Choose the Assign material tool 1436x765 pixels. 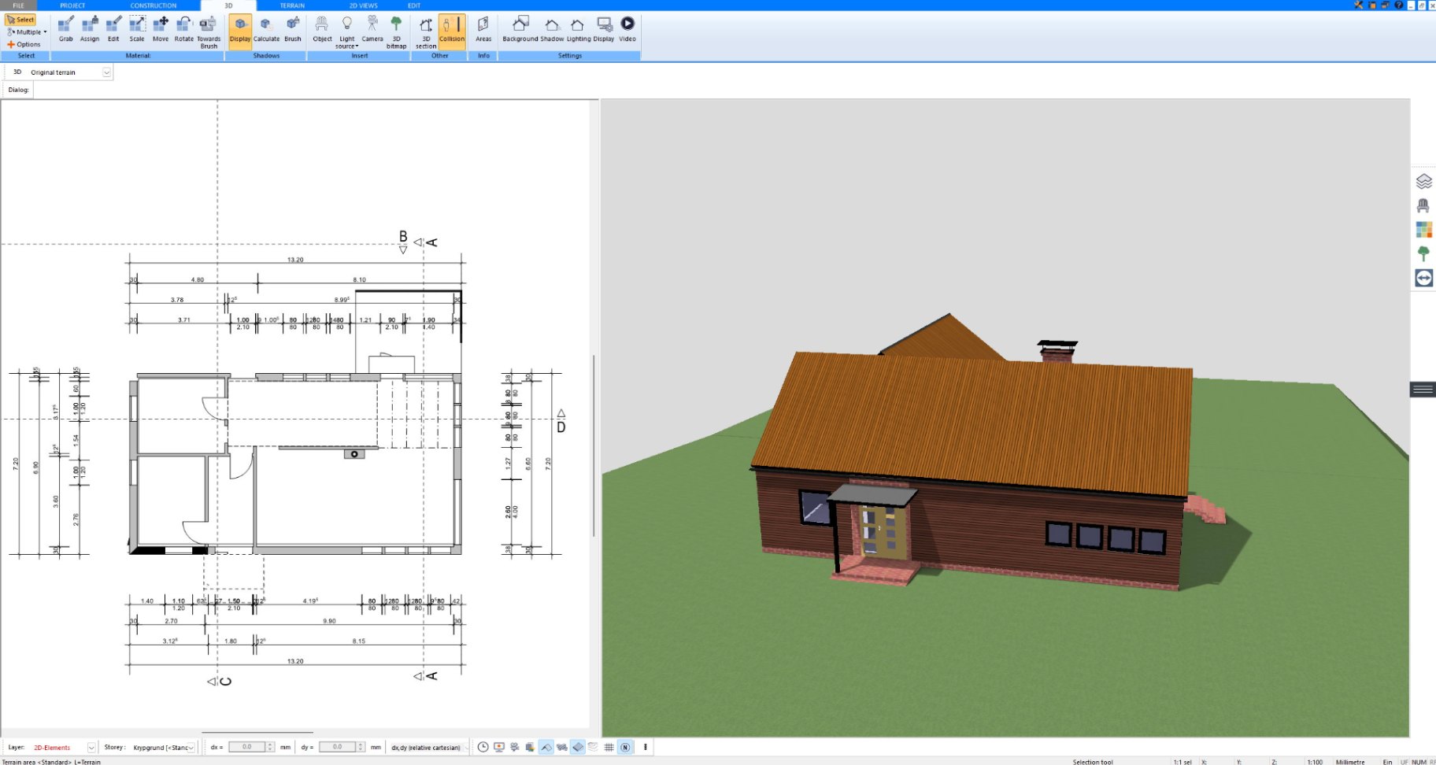(x=90, y=29)
